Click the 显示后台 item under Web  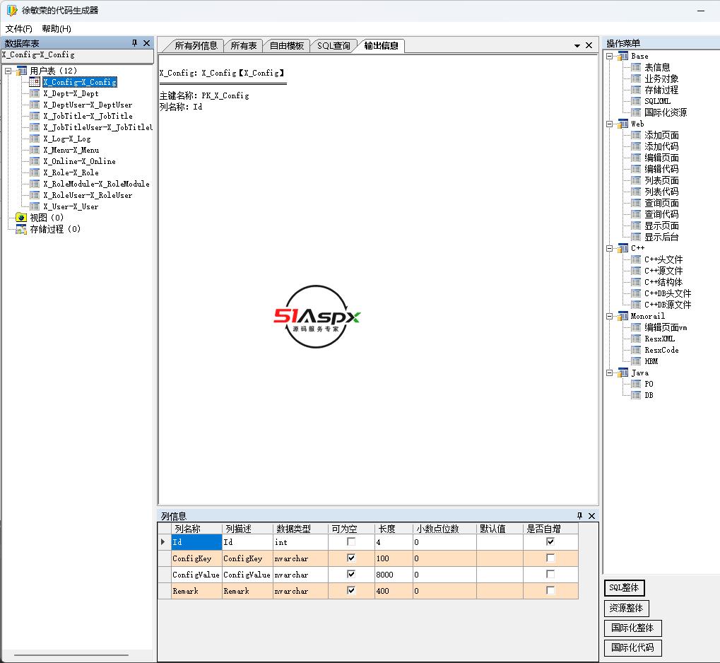click(x=661, y=237)
